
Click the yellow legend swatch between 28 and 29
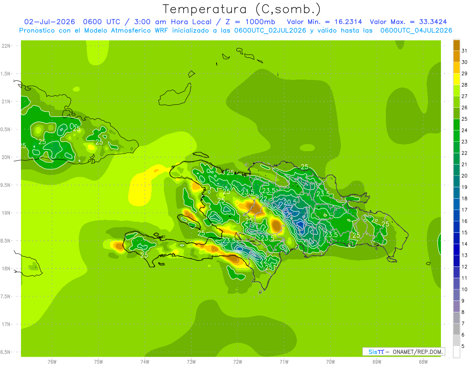point(456,79)
